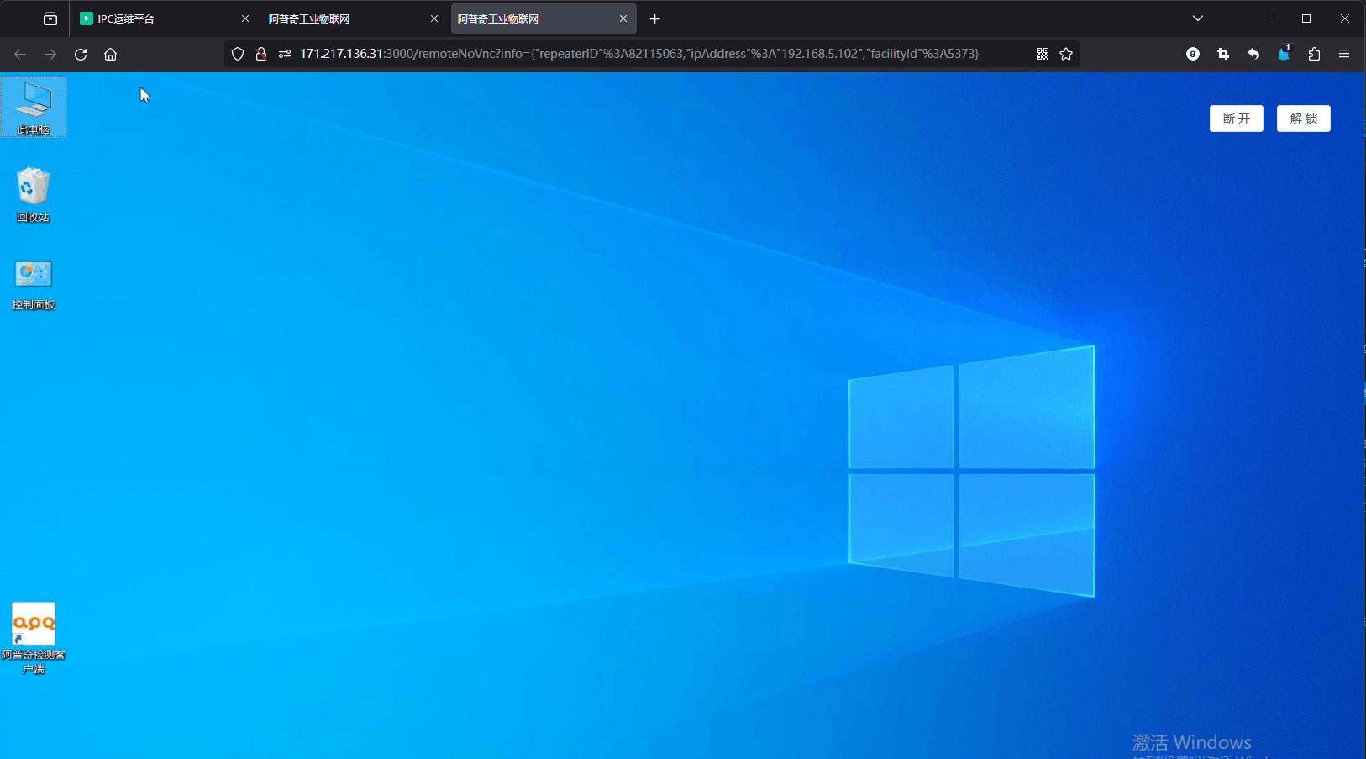Open the extensions puzzle-piece menu
This screenshot has width=1366, height=759.
click(x=1314, y=54)
